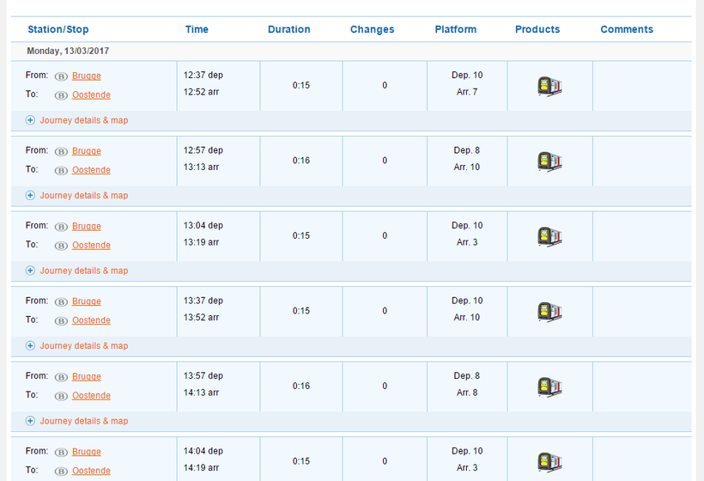Click station icon beside Brugge in 12:37 row
Image resolution: width=704 pixels, height=481 pixels.
[x=61, y=76]
